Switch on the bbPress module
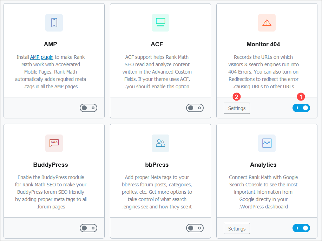 point(195,228)
